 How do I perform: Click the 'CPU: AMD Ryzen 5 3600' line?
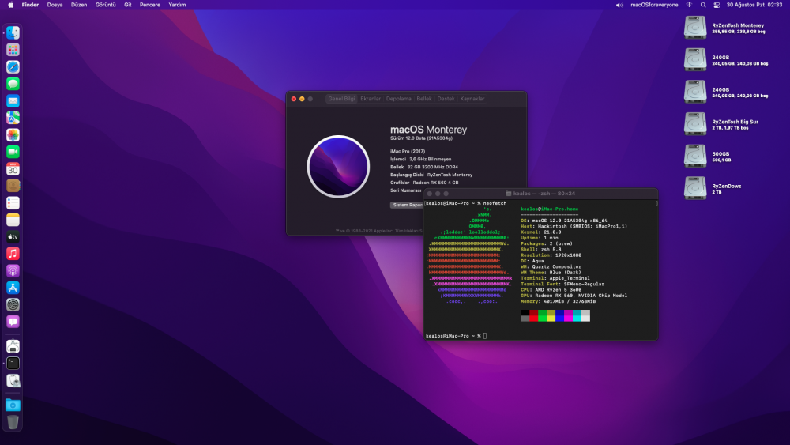551,290
